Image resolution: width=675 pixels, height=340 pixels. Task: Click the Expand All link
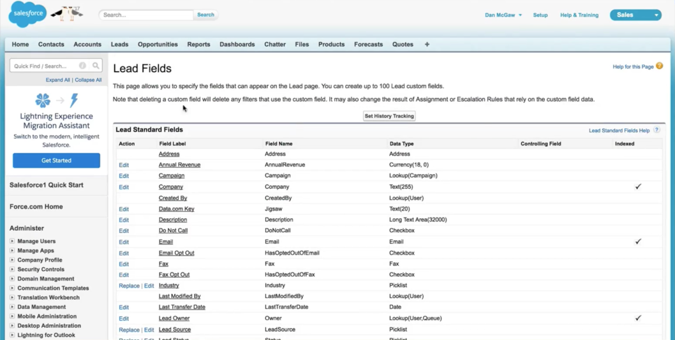(x=57, y=80)
